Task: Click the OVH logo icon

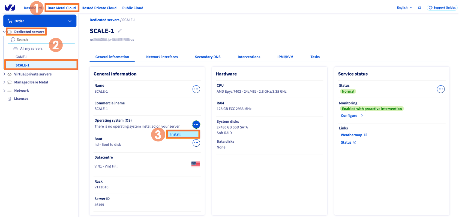Action: 10,8
